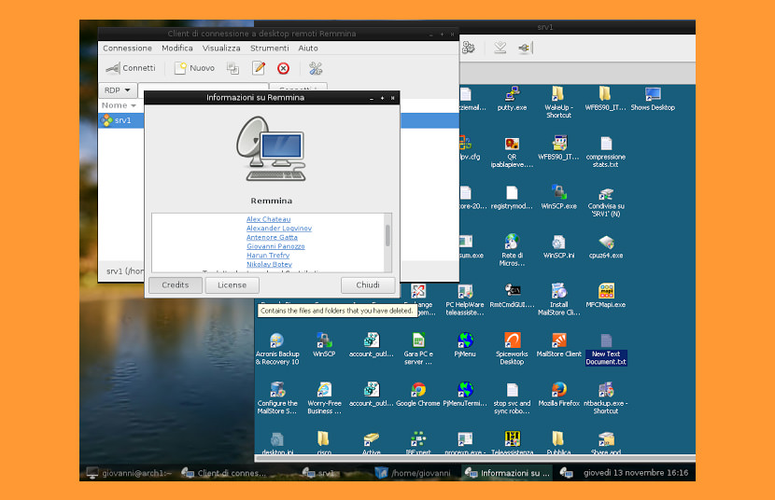Toggle the Credits button
This screenshot has width=775, height=500.
pos(175,285)
